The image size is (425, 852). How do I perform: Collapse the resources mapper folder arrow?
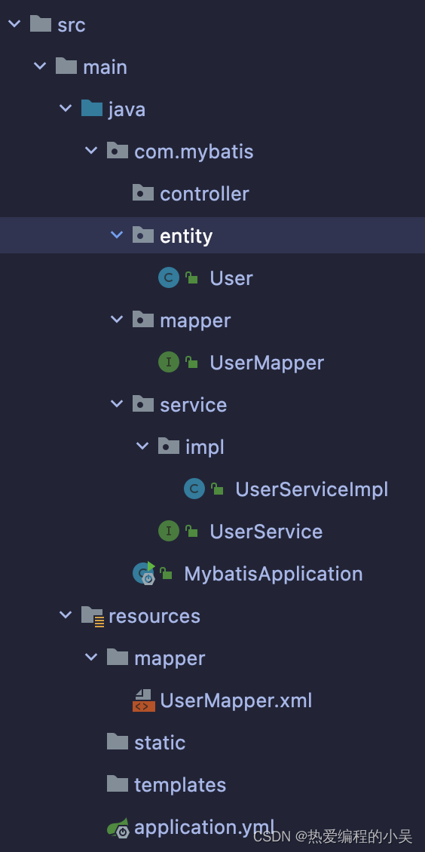click(91, 657)
